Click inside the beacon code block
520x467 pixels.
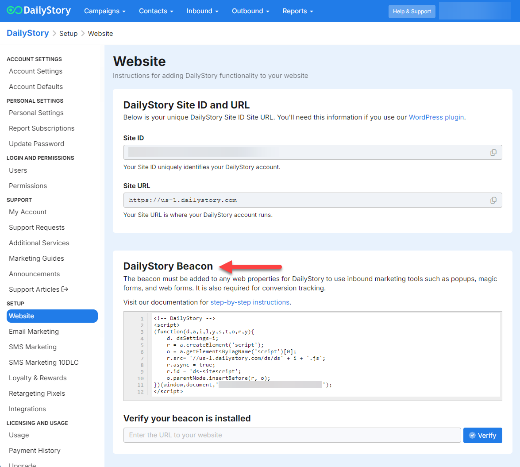(313, 356)
